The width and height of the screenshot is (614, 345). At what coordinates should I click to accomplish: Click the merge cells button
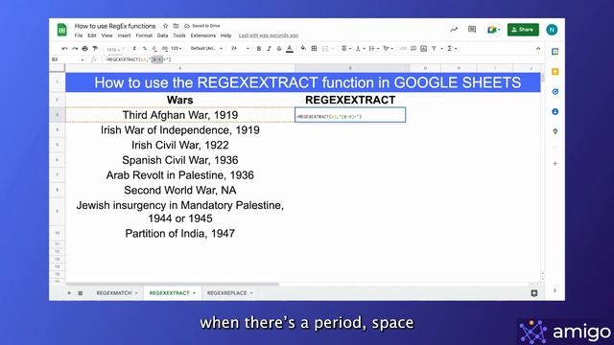(x=325, y=49)
